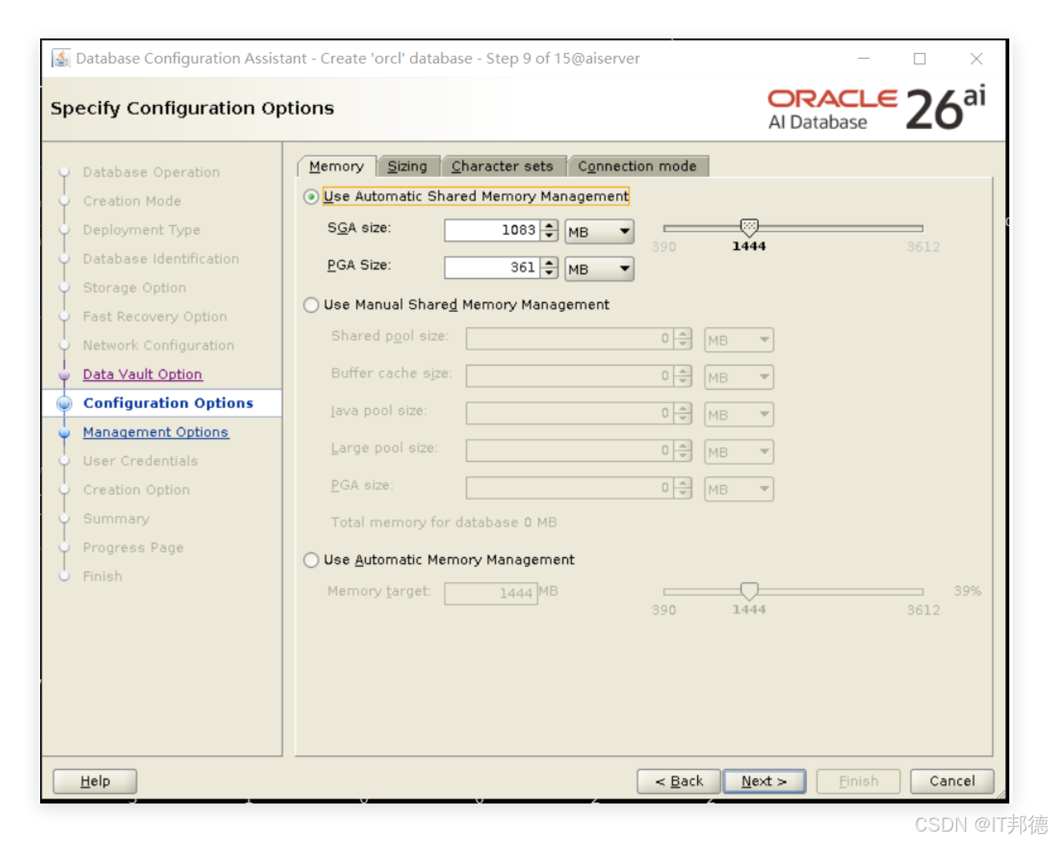Minimize the Database Configuration Assistant window
1051x842 pixels.
[x=863, y=59]
